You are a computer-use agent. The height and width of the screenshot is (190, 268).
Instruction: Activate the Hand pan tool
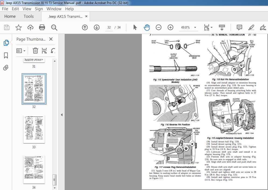pyautogui.click(x=147, y=27)
